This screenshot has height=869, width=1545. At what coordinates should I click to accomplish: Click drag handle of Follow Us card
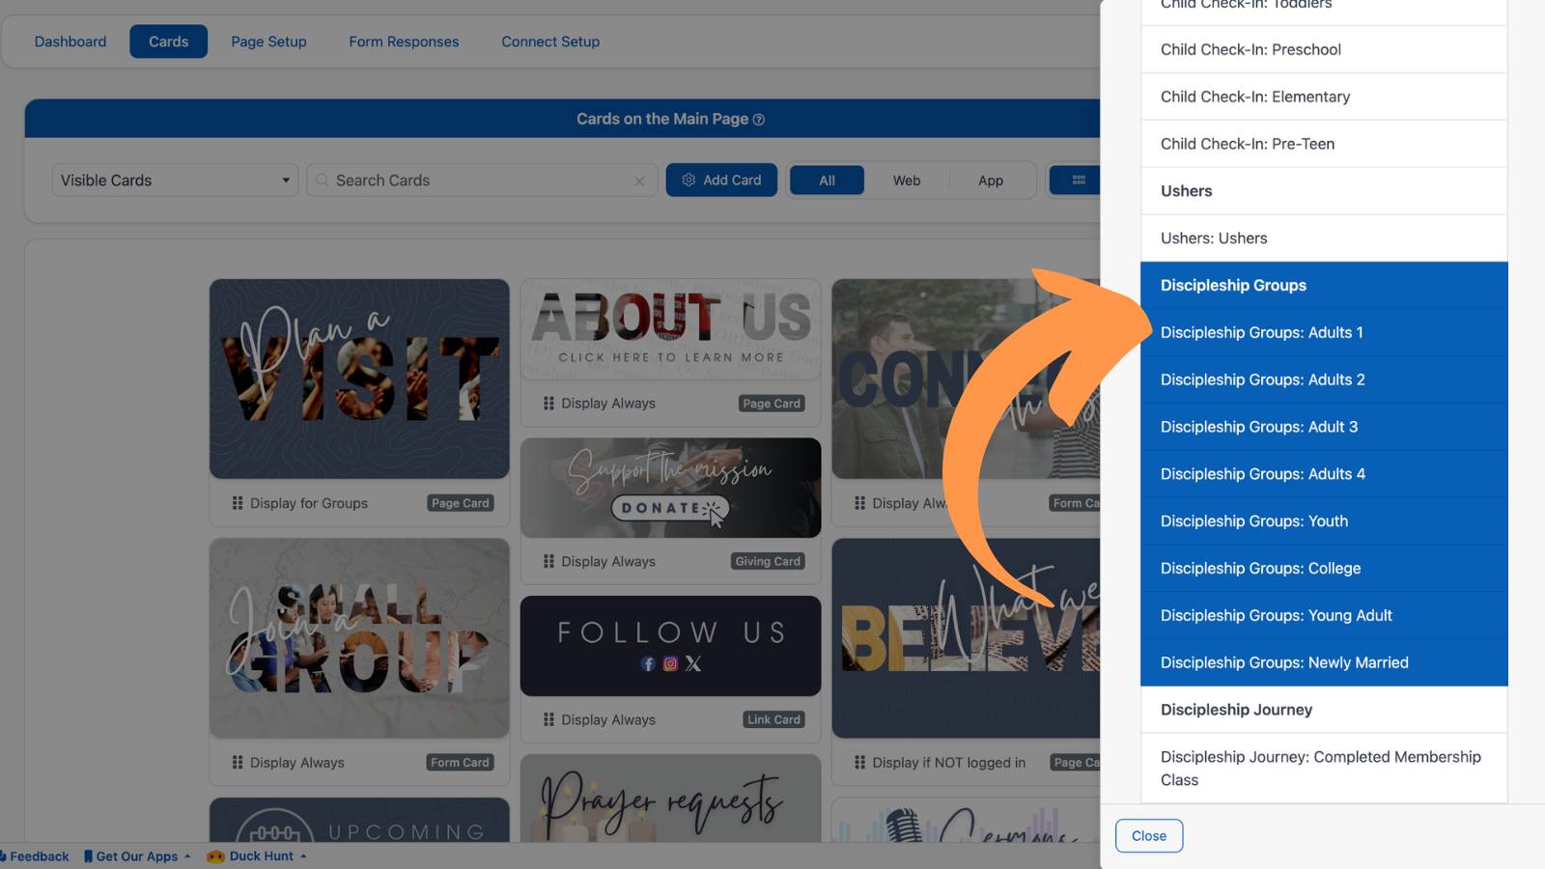[x=548, y=720]
